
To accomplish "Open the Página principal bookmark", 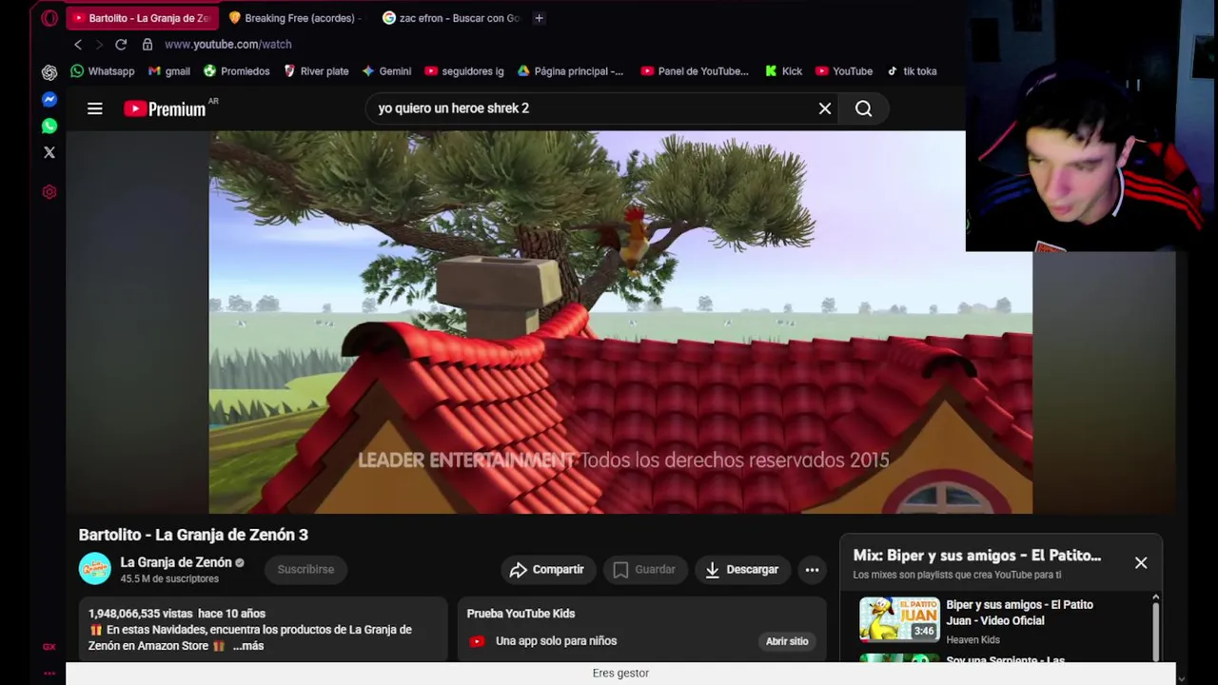I will pyautogui.click(x=570, y=71).
